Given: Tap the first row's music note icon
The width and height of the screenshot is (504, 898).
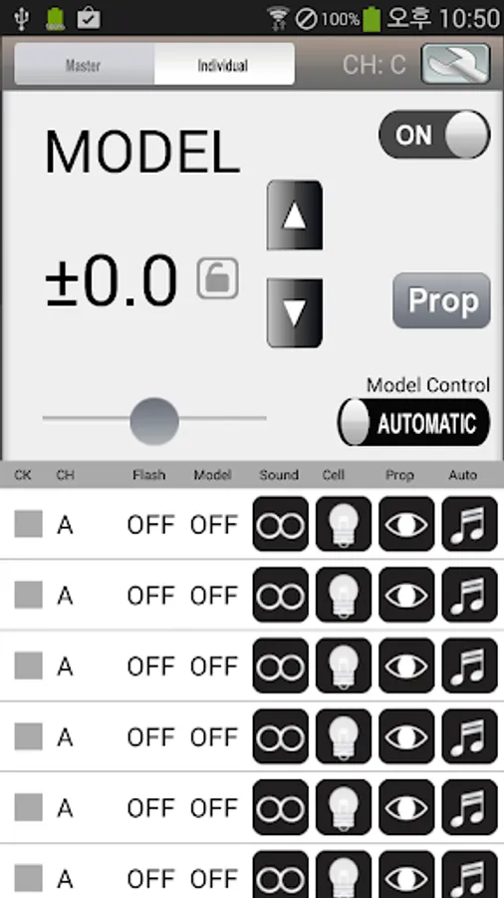Looking at the screenshot, I should (470, 524).
